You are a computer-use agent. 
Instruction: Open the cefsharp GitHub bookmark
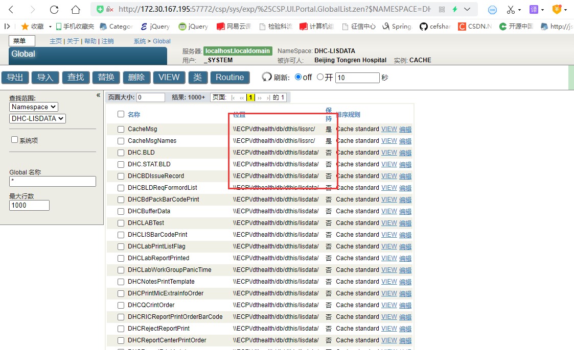[435, 27]
